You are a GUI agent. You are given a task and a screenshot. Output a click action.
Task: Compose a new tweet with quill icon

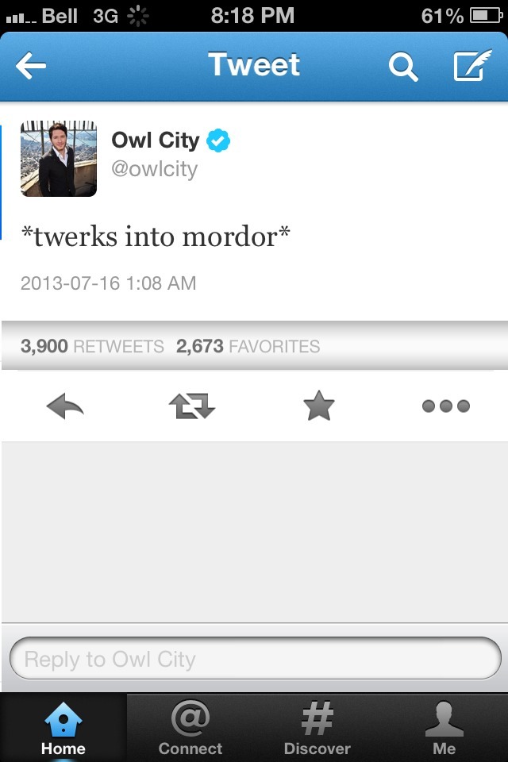point(472,65)
